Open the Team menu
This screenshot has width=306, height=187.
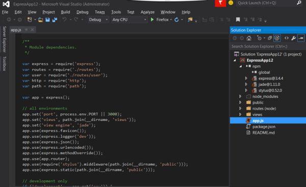click(x=100, y=12)
